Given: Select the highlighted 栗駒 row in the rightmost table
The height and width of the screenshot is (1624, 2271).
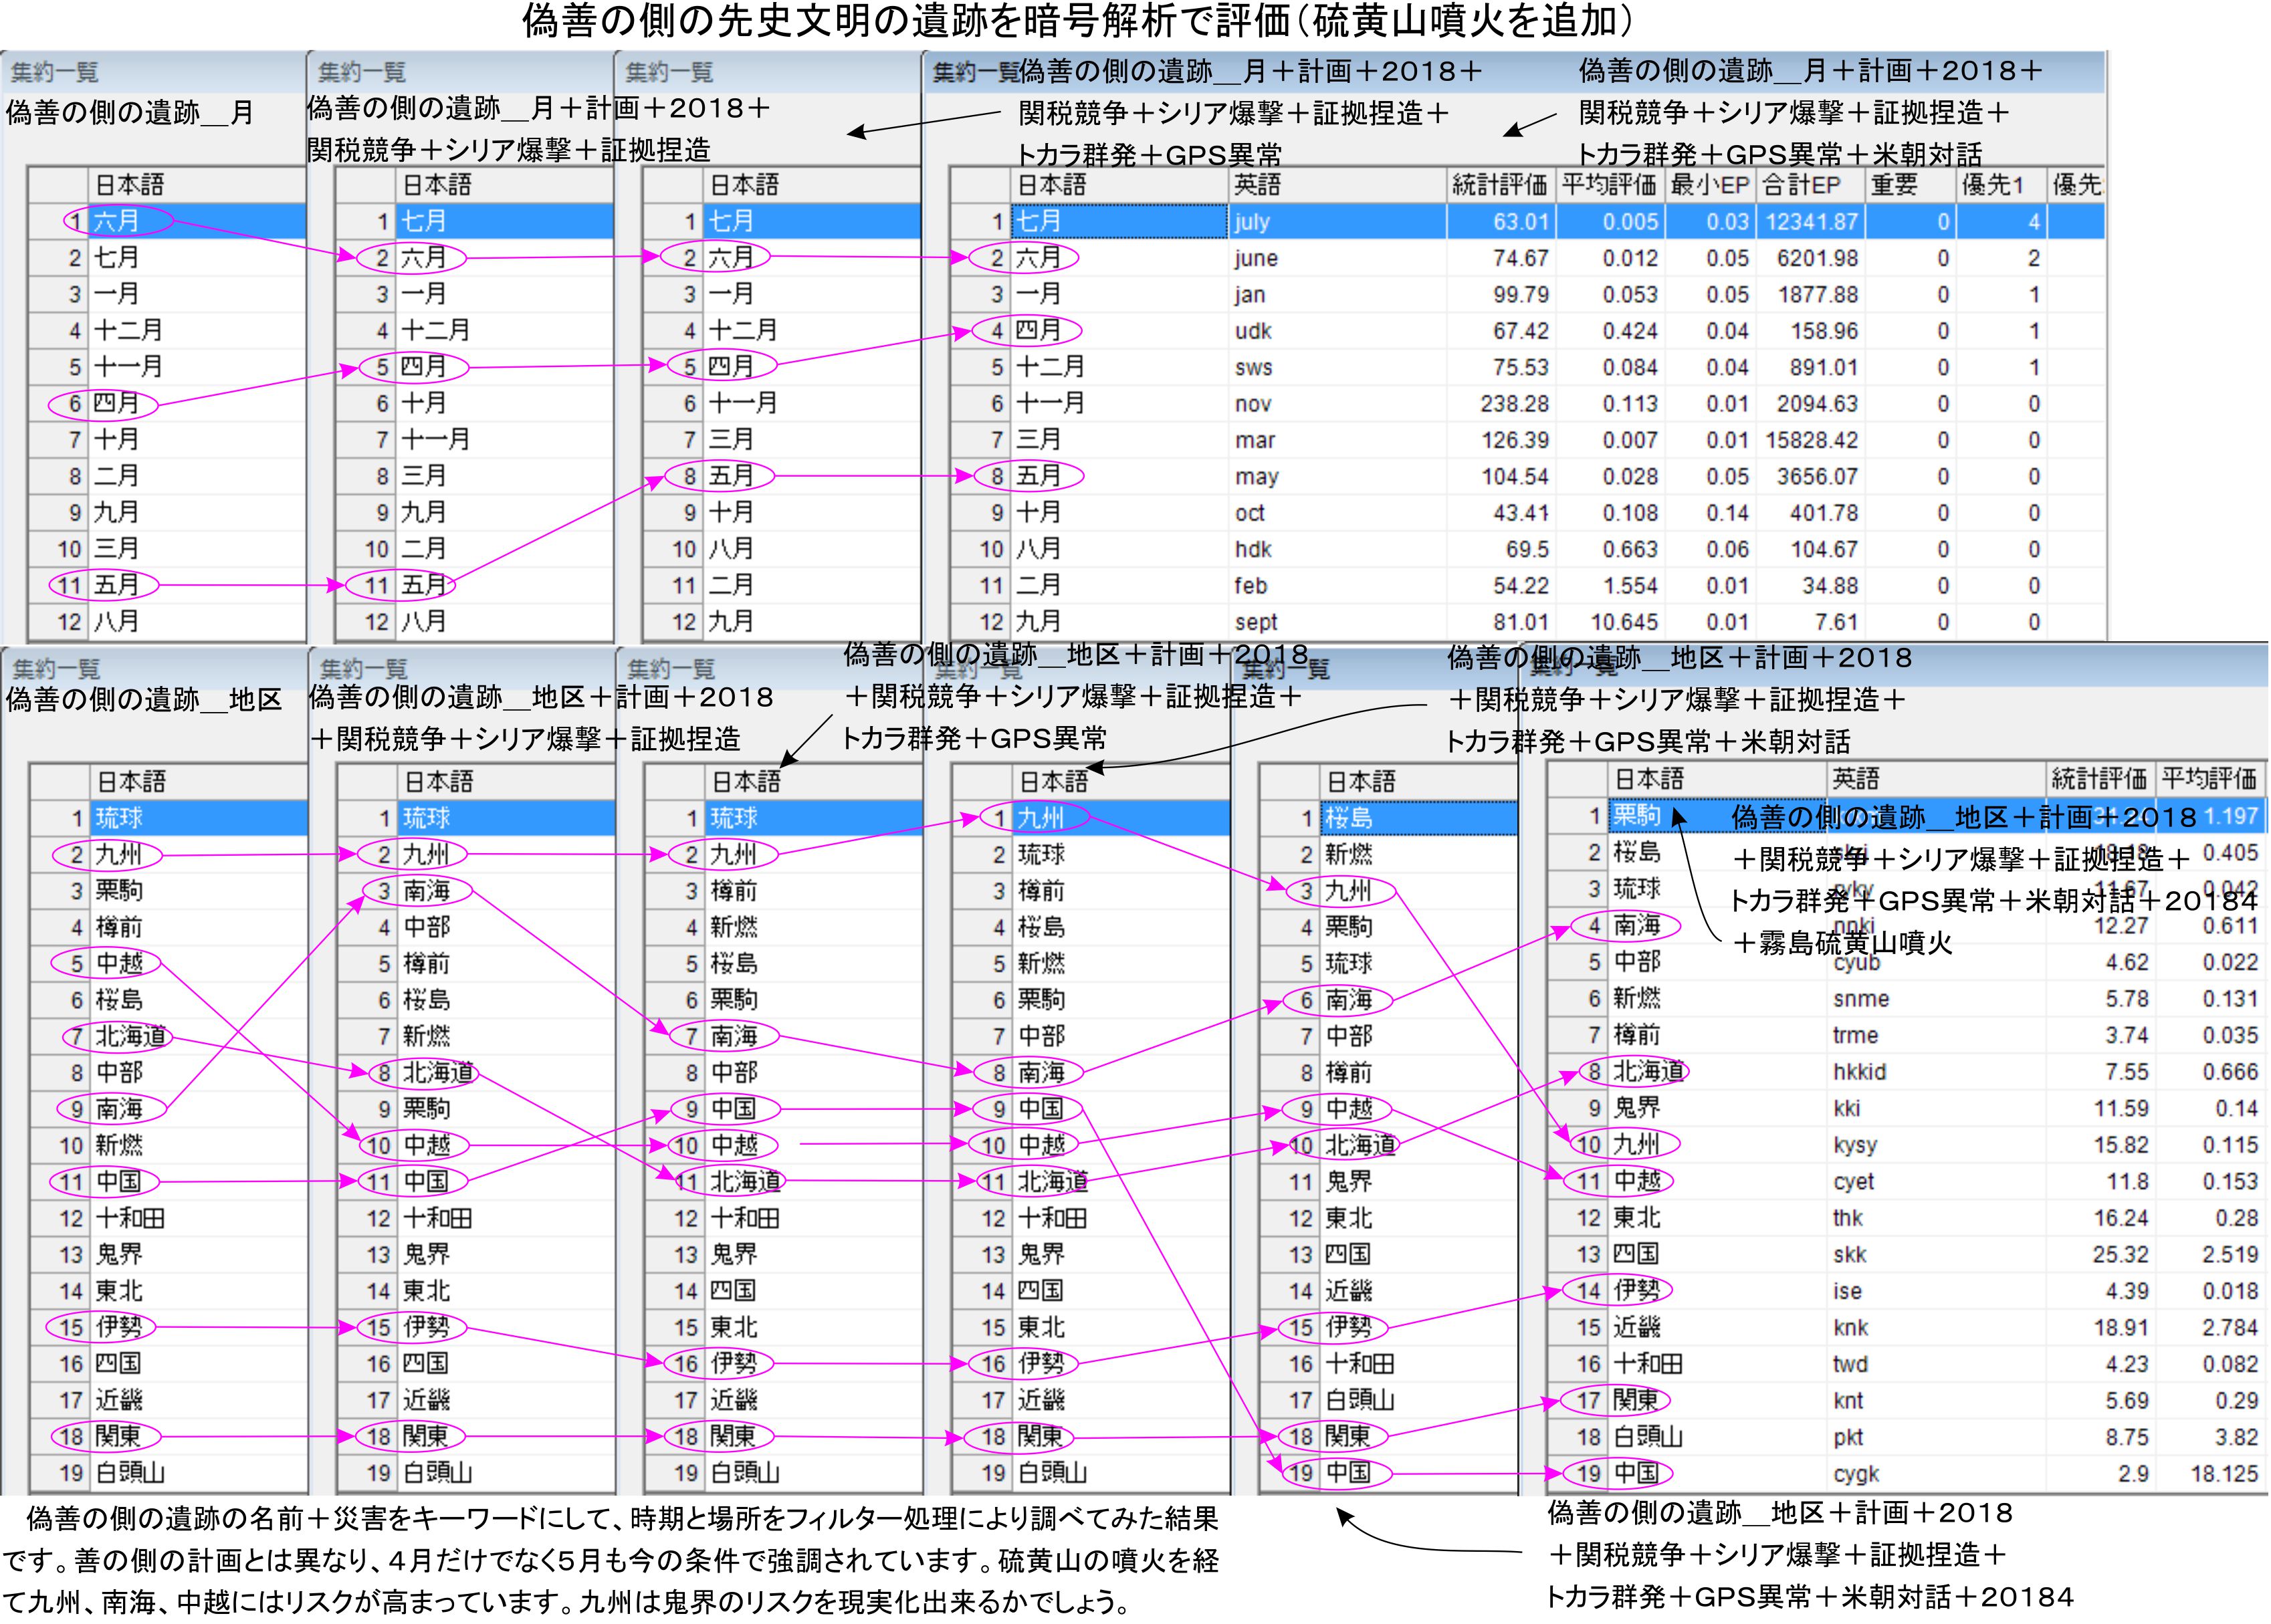Looking at the screenshot, I should point(1636,815).
